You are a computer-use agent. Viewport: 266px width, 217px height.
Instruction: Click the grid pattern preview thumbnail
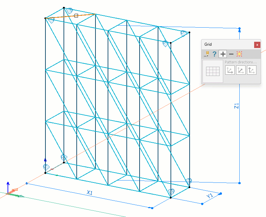click(213, 71)
